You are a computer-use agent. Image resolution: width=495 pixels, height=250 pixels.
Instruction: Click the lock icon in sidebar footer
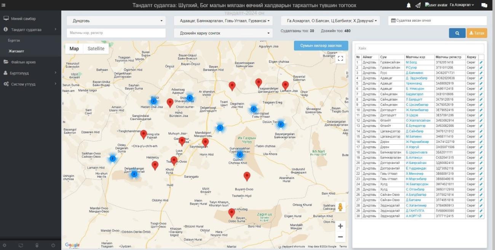(x=37, y=245)
